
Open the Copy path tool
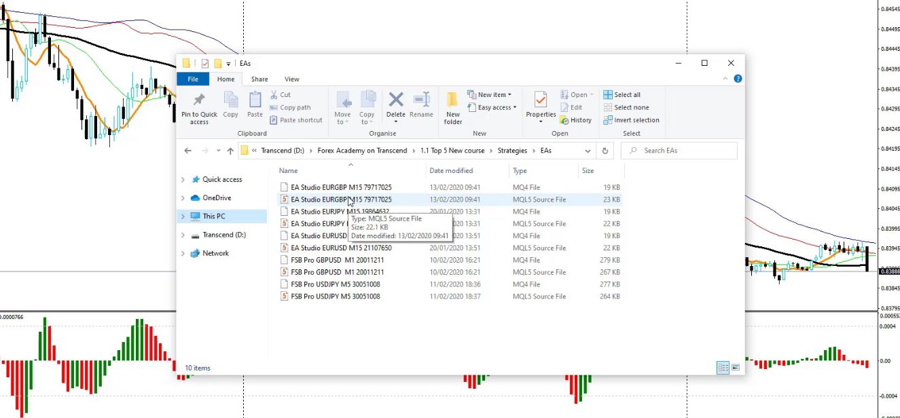coord(293,107)
